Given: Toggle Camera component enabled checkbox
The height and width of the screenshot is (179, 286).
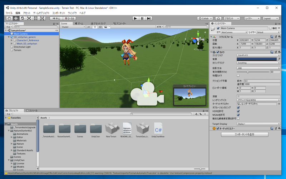Looking at the screenshot, I should pos(218,52).
